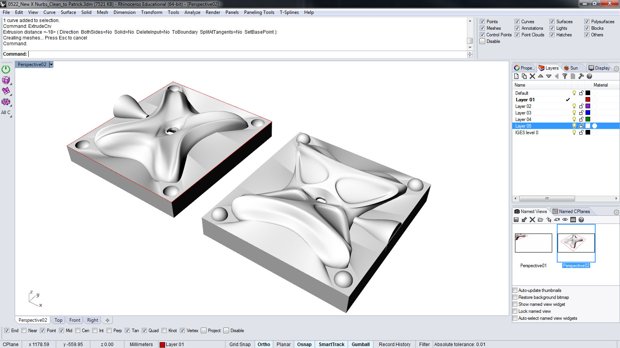Uncheck the Polysurfaces selection filter

pos(587,22)
